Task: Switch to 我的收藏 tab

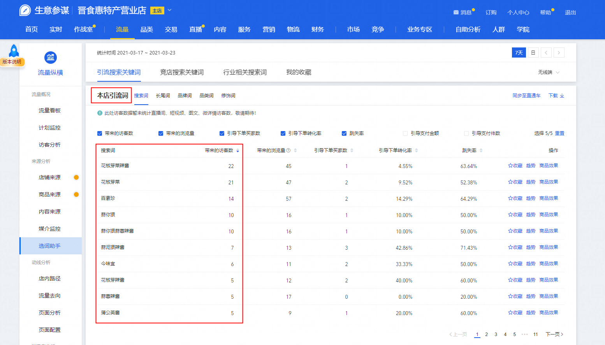Action: (x=299, y=72)
